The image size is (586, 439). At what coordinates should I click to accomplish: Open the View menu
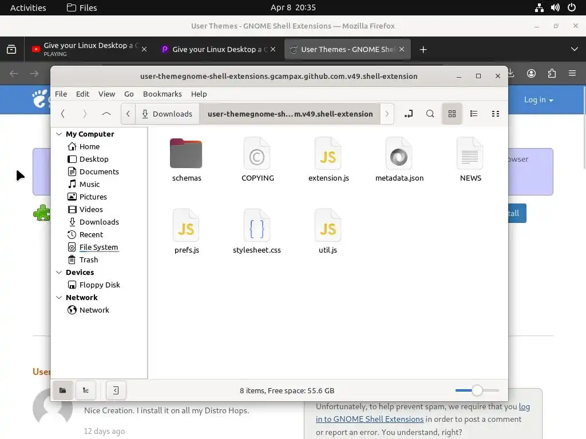pyautogui.click(x=106, y=94)
